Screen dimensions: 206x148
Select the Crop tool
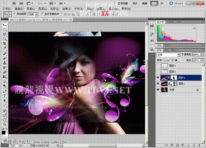pyautogui.click(x=5, y=43)
